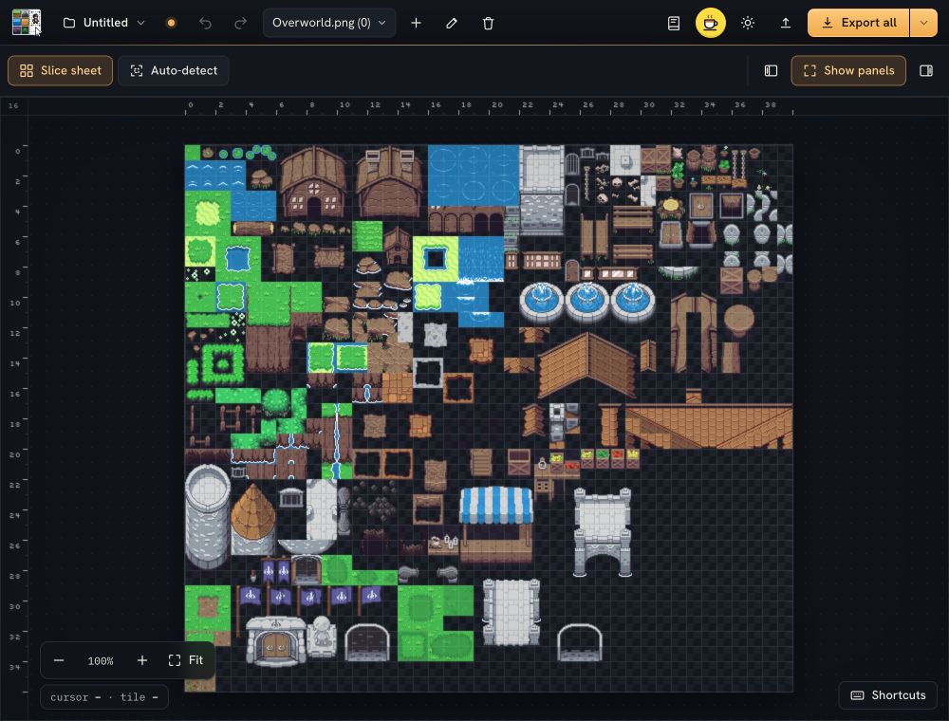Redo the last action
Viewport: 949px width, 721px height.
point(240,23)
